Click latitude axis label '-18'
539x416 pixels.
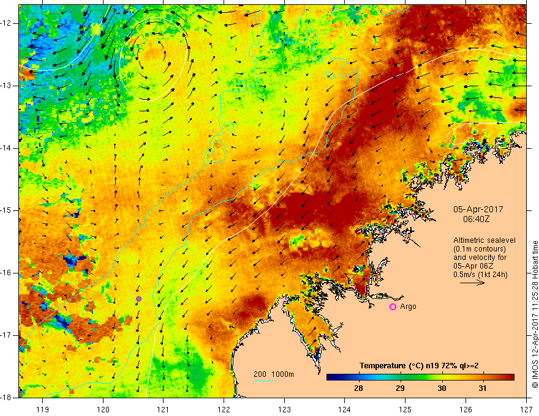click(x=6, y=398)
